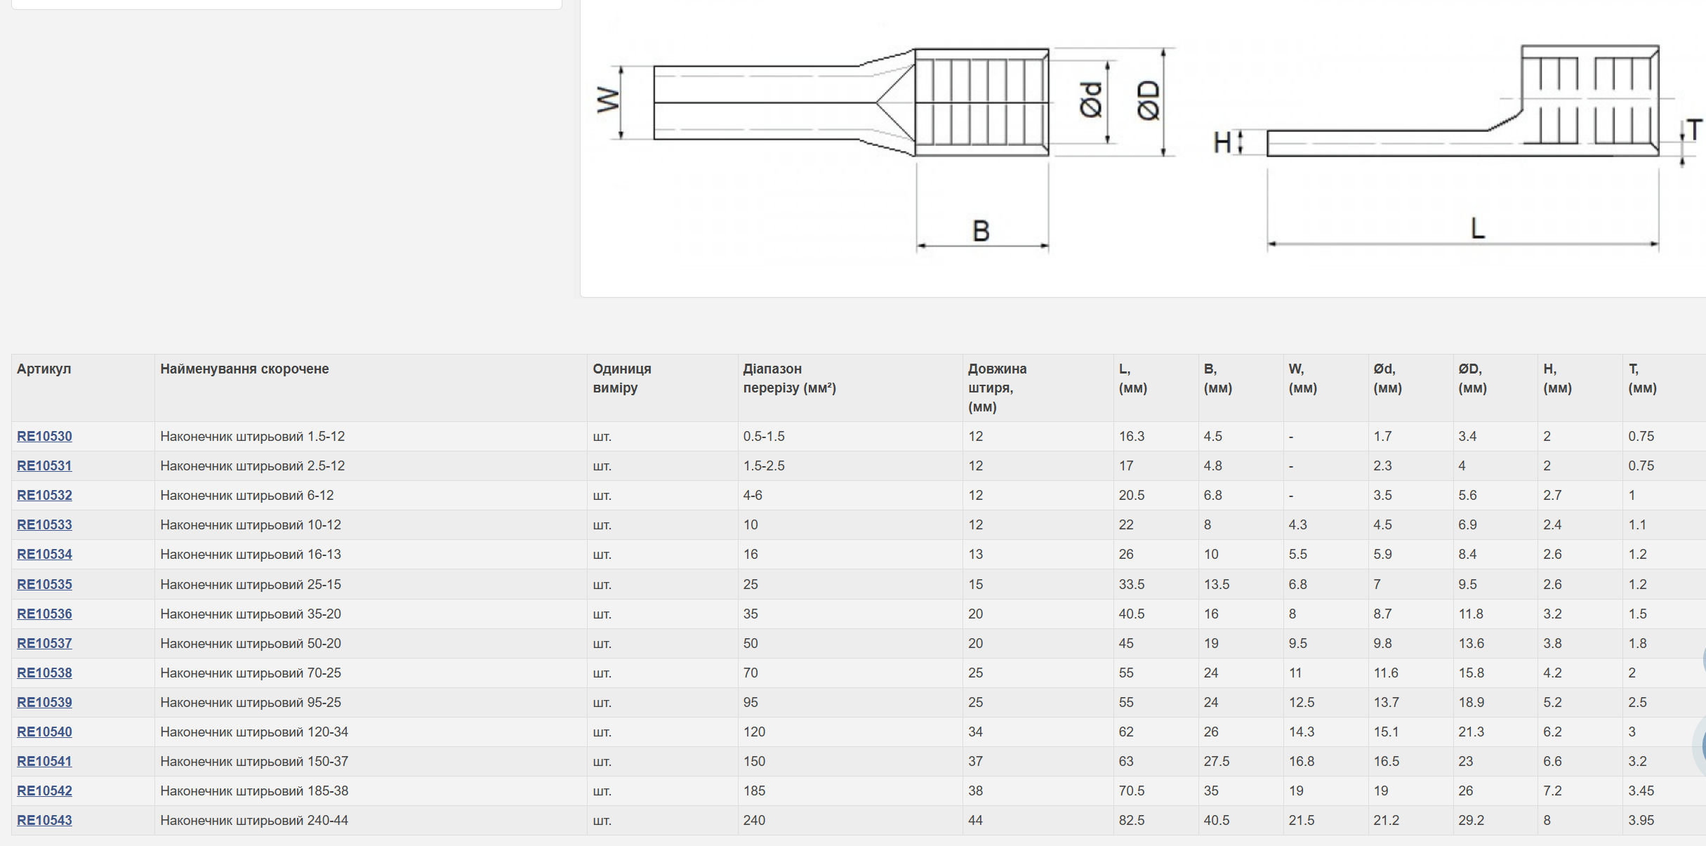This screenshot has height=846, width=1706.
Task: Click the top-view pin terminal dimension drawing
Action: point(886,147)
